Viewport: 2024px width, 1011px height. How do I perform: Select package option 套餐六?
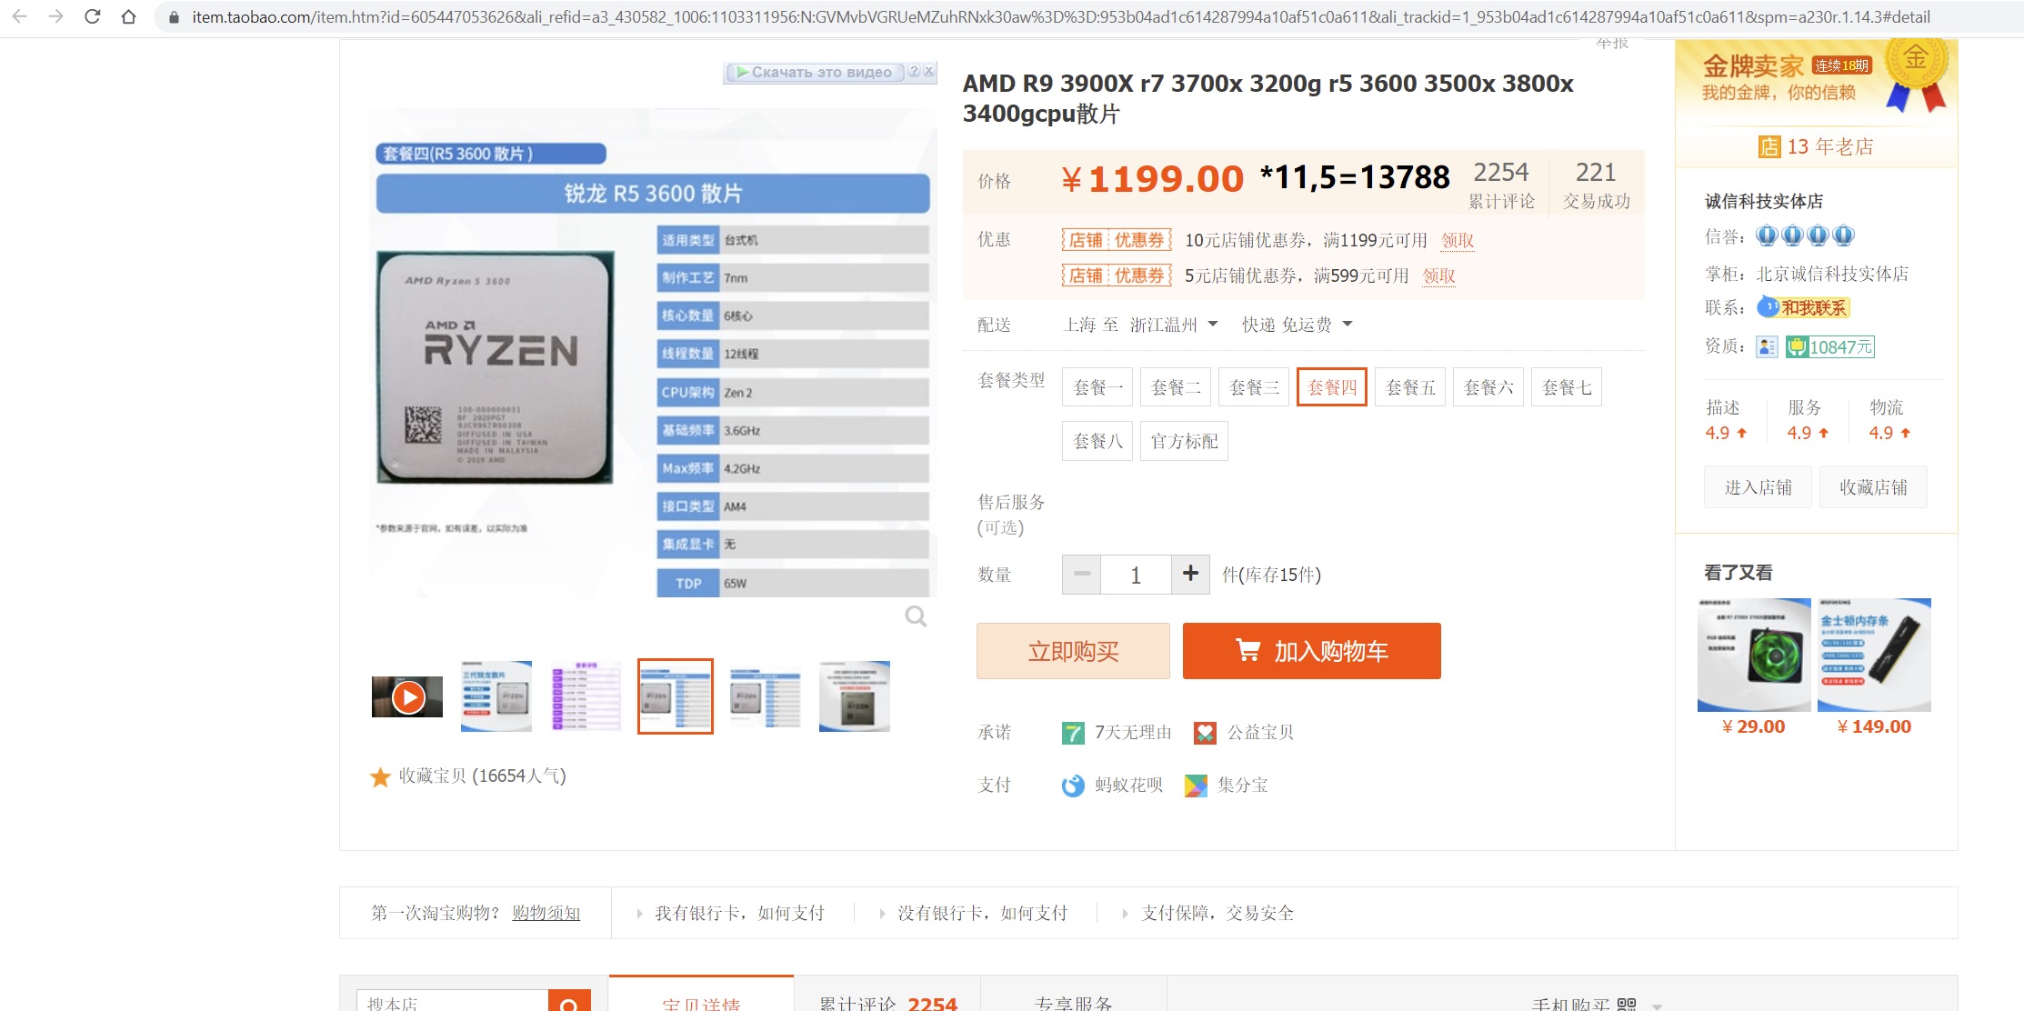(x=1488, y=388)
